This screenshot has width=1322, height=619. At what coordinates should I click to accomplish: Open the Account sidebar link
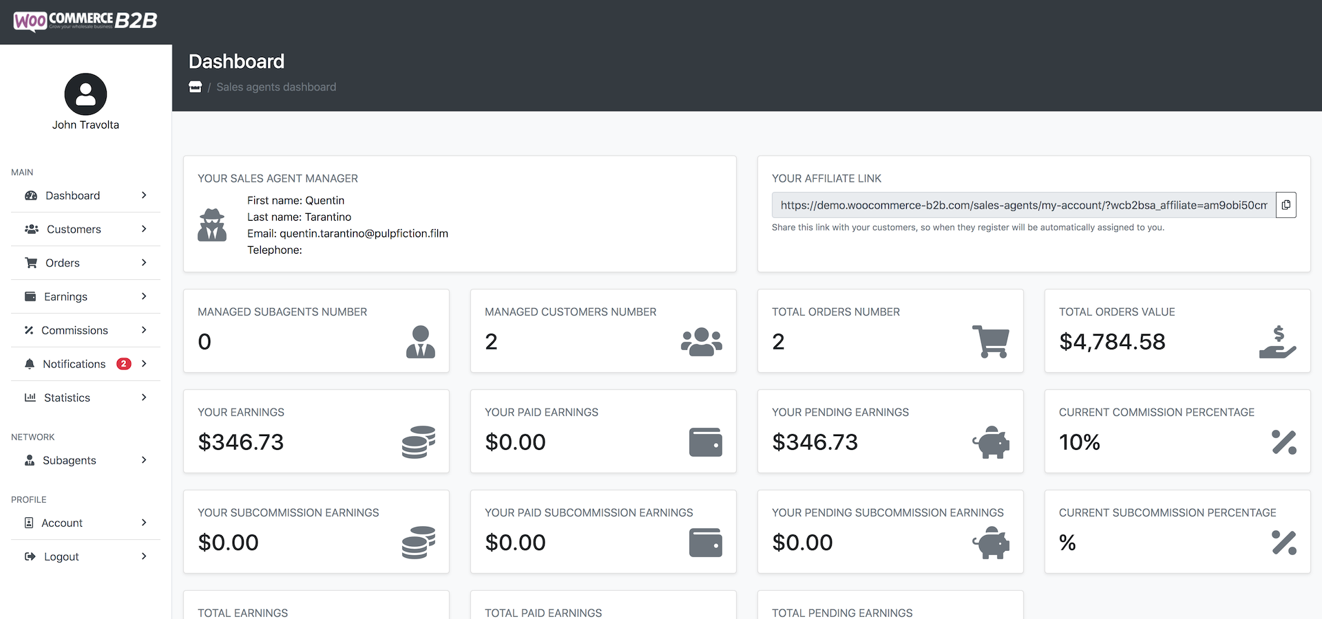point(85,523)
